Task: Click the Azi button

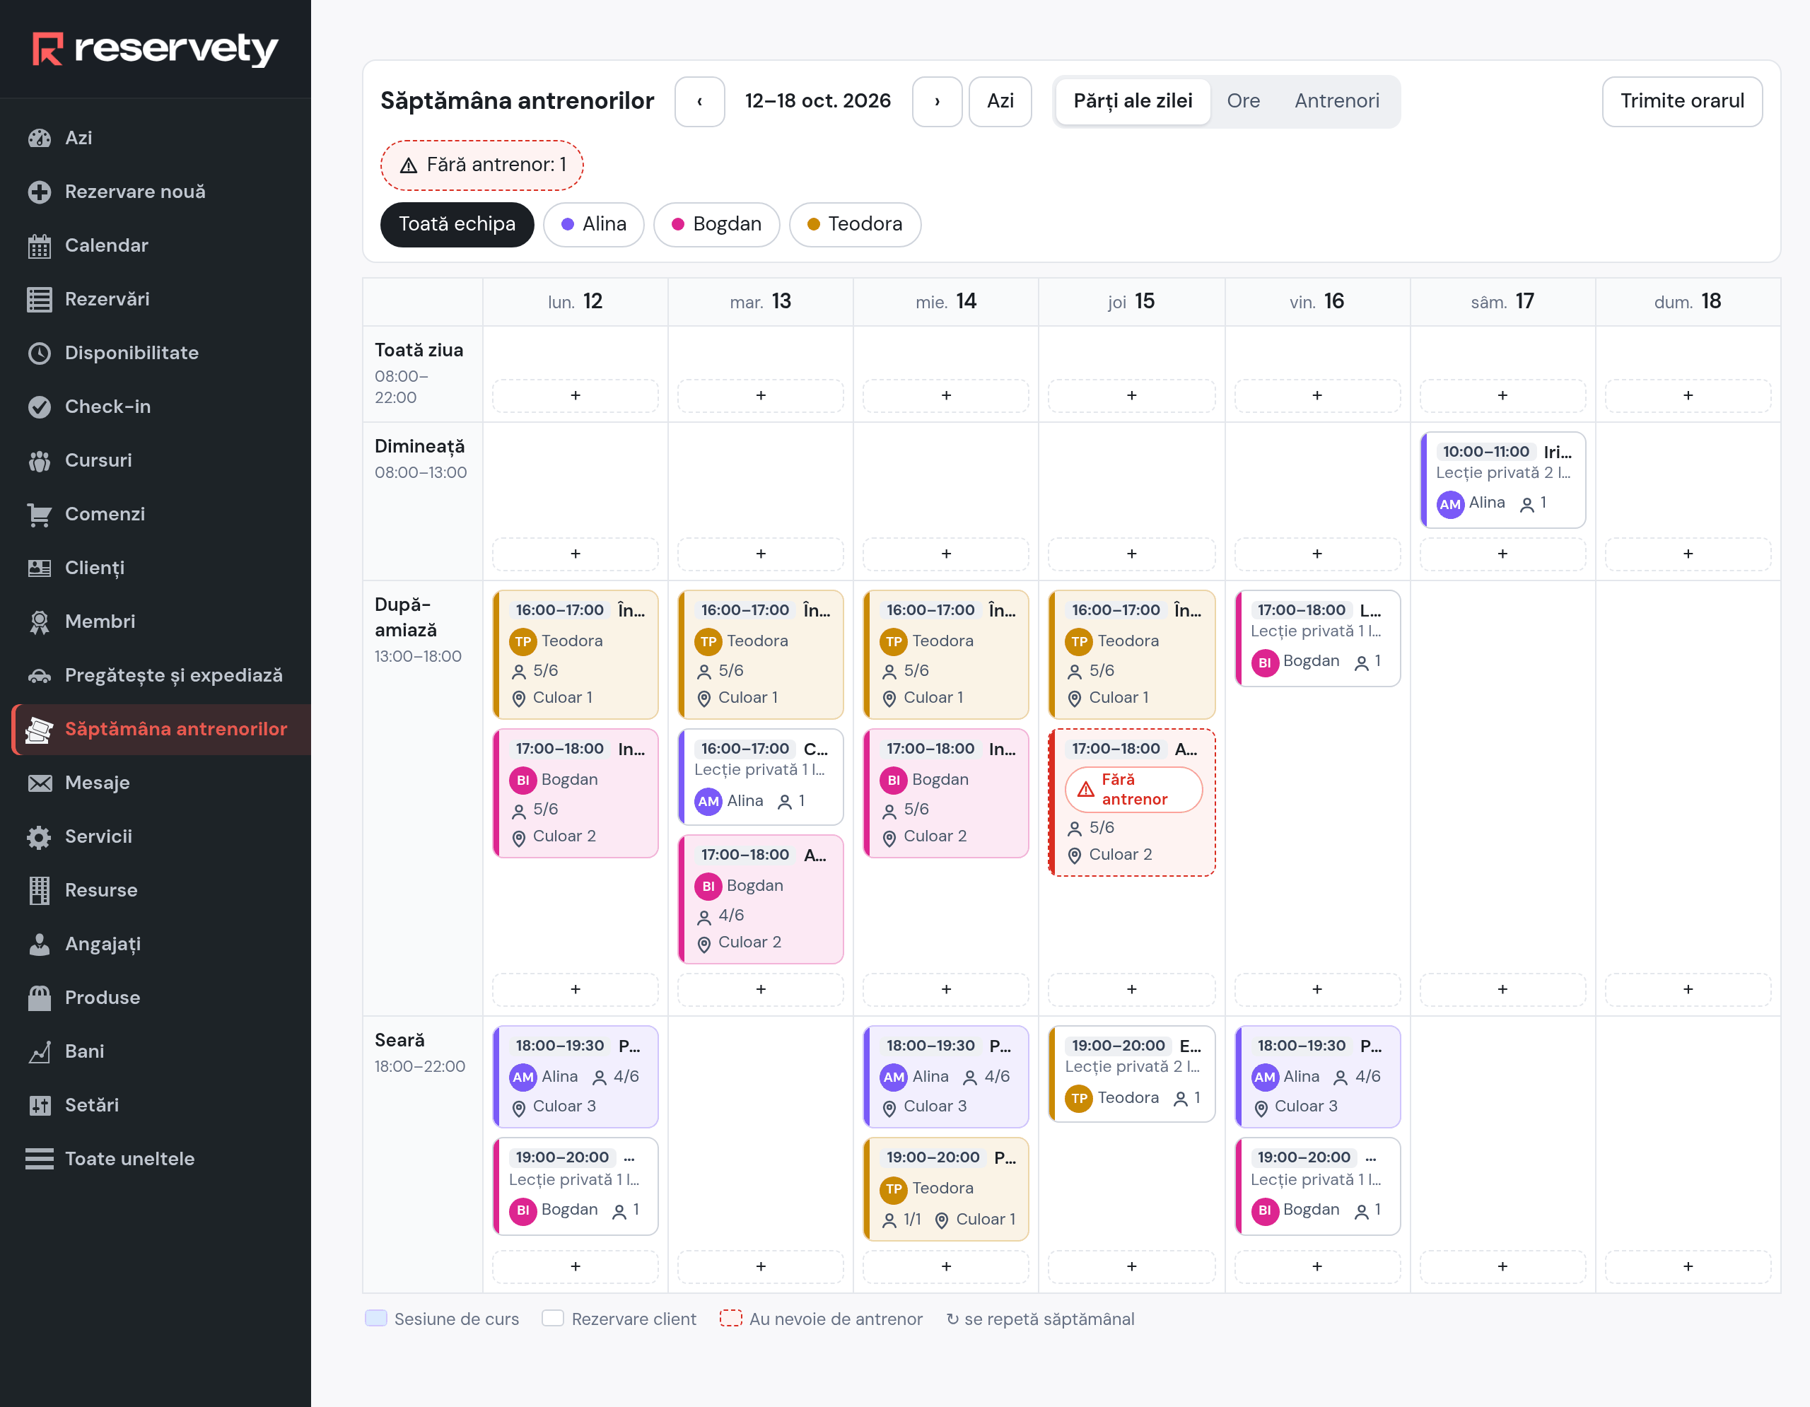Action: tap(1000, 102)
